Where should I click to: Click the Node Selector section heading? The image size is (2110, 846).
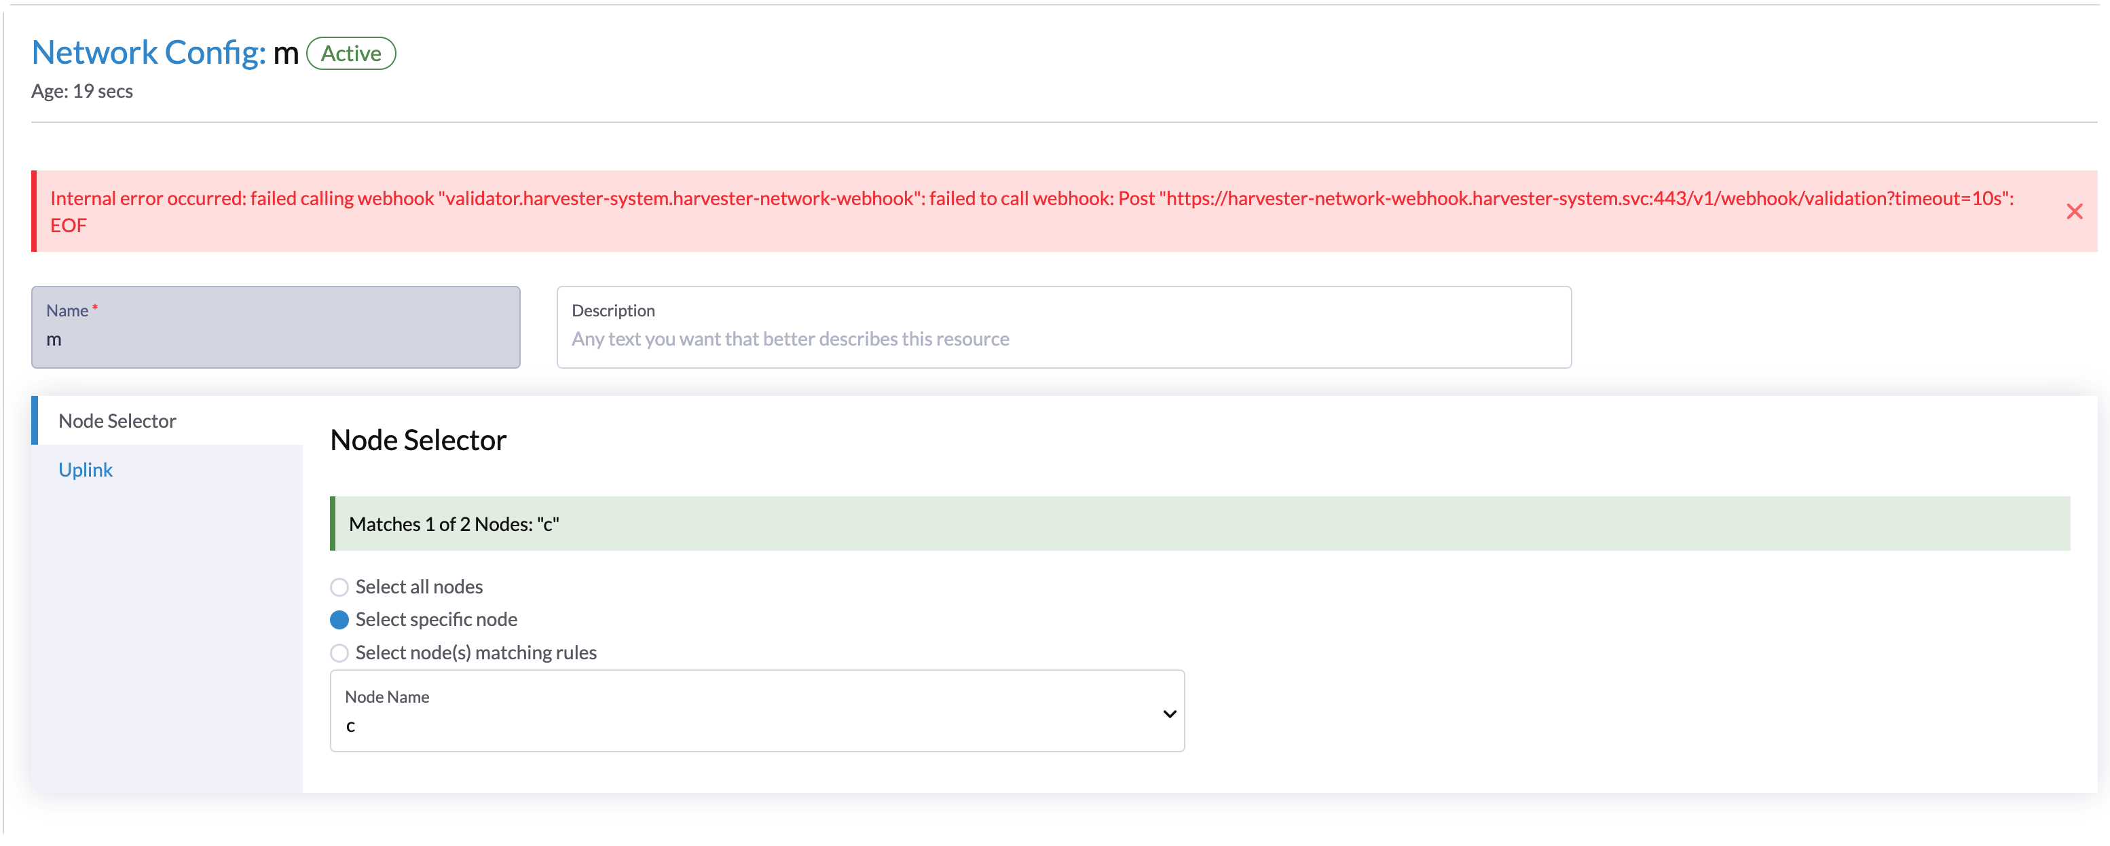coord(418,440)
